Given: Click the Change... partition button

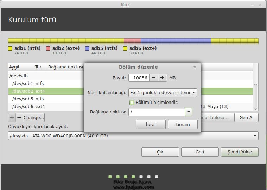Looking at the screenshot, I should pos(34,117).
